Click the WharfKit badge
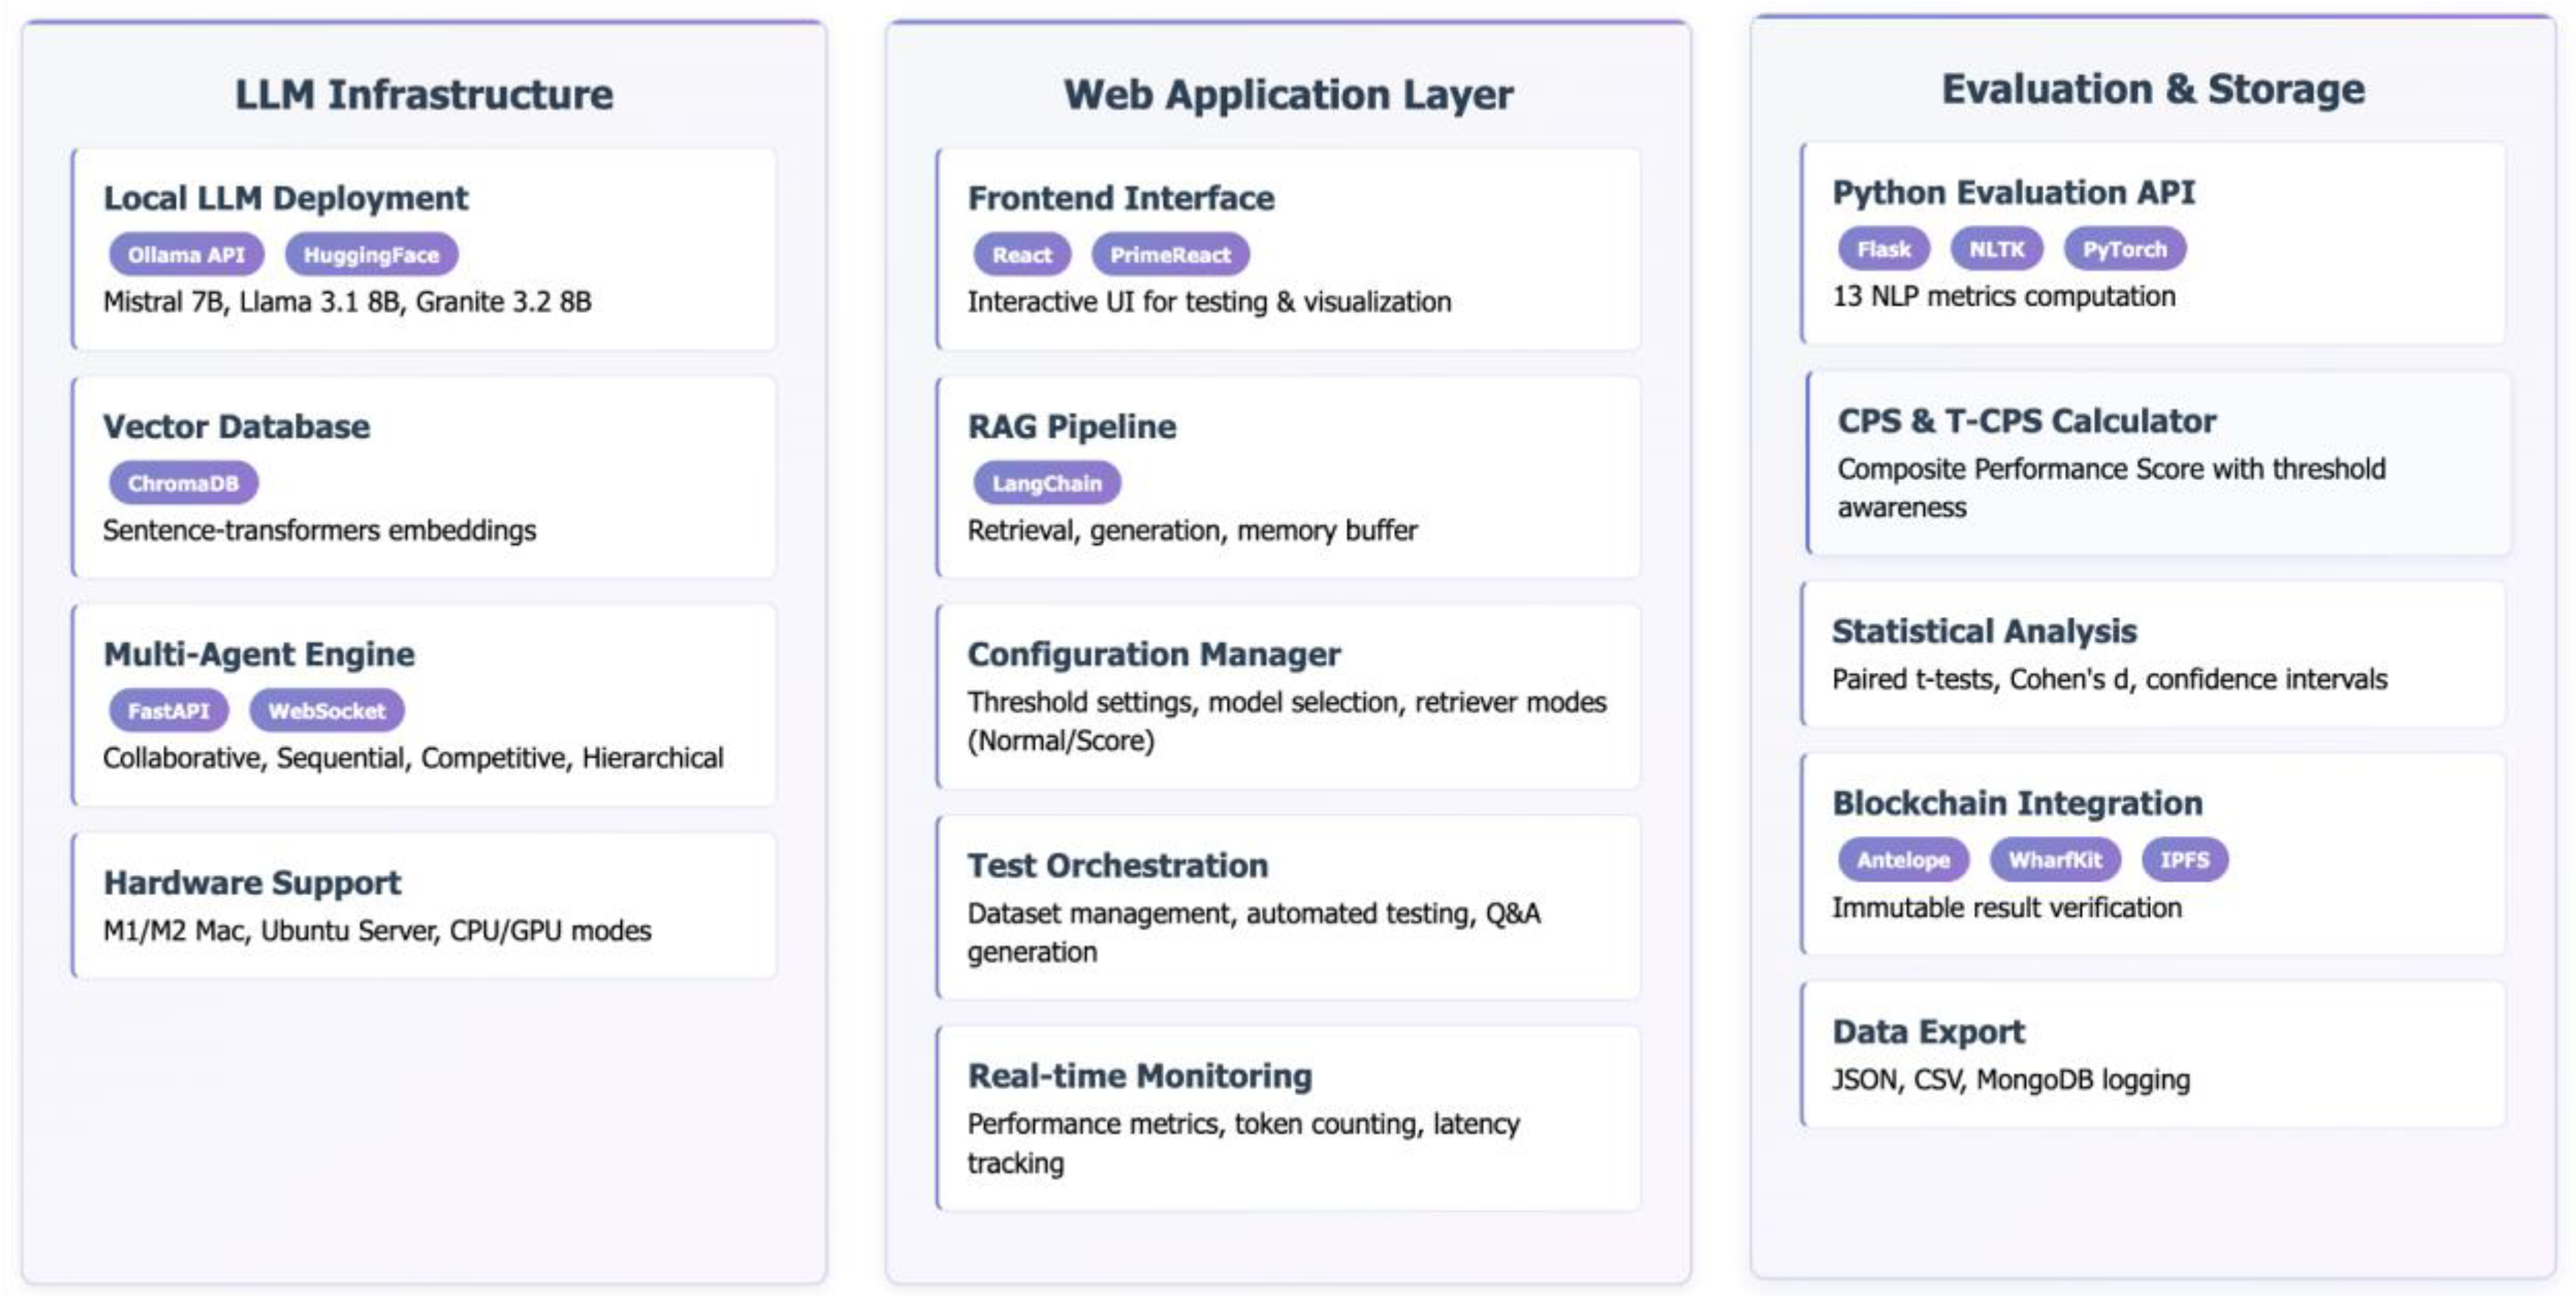This screenshot has width=2576, height=1296. pyautogui.click(x=2054, y=860)
